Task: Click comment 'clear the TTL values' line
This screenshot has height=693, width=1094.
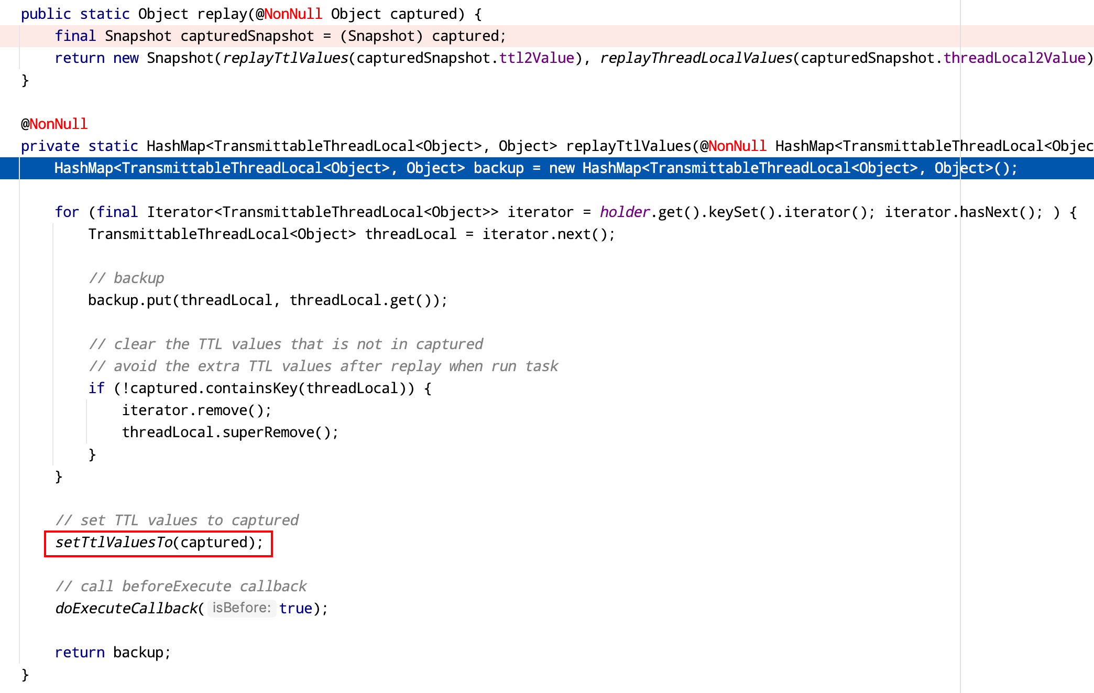Action: click(286, 344)
